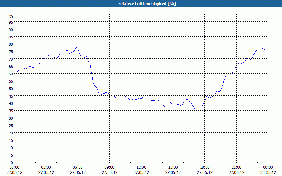Click the y-axis value 0
The image size is (282, 176).
pyautogui.click(x=12, y=163)
